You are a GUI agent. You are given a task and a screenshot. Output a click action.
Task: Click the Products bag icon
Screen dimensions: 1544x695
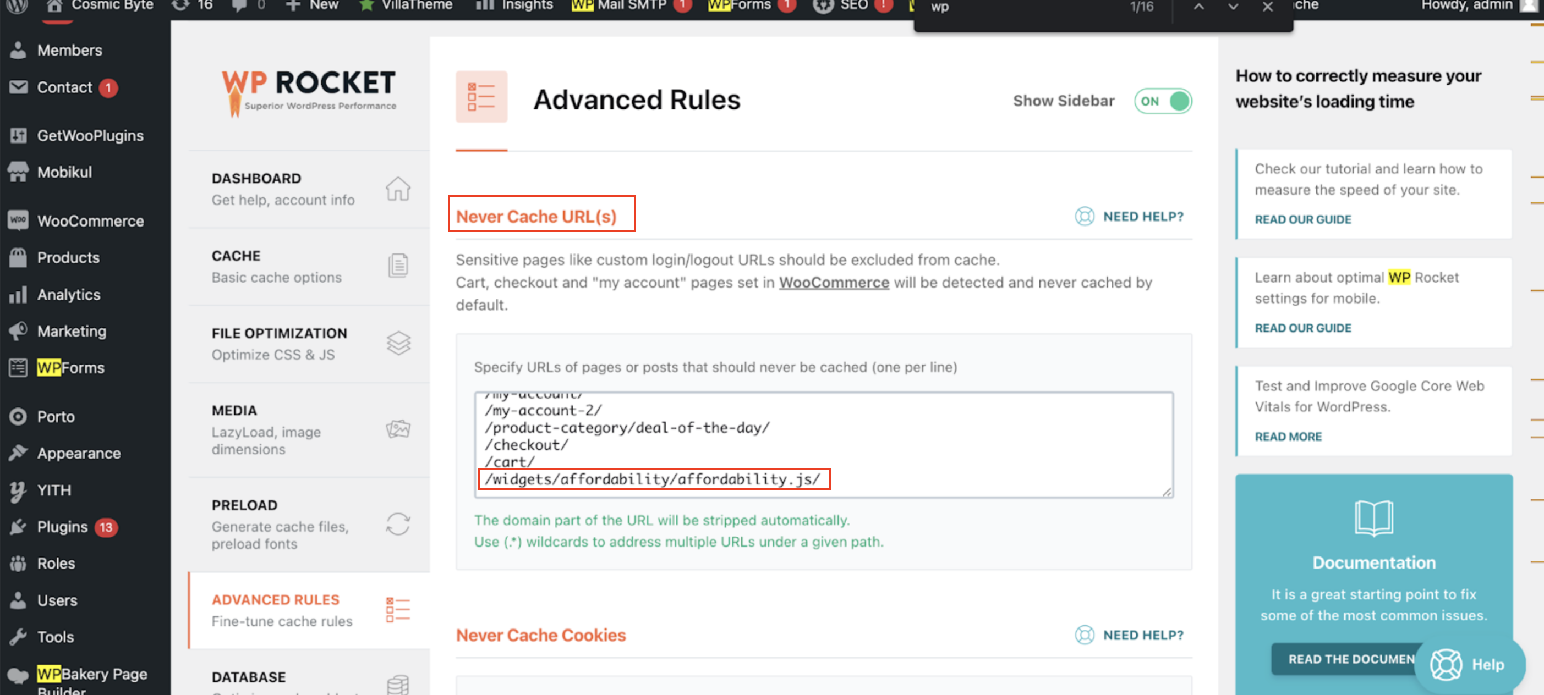(18, 257)
